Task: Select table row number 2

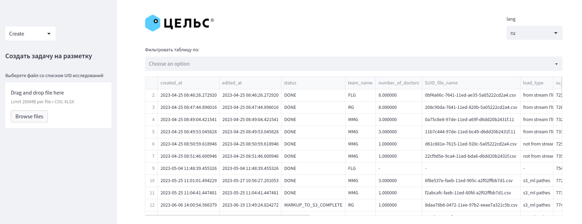Action: [153, 95]
